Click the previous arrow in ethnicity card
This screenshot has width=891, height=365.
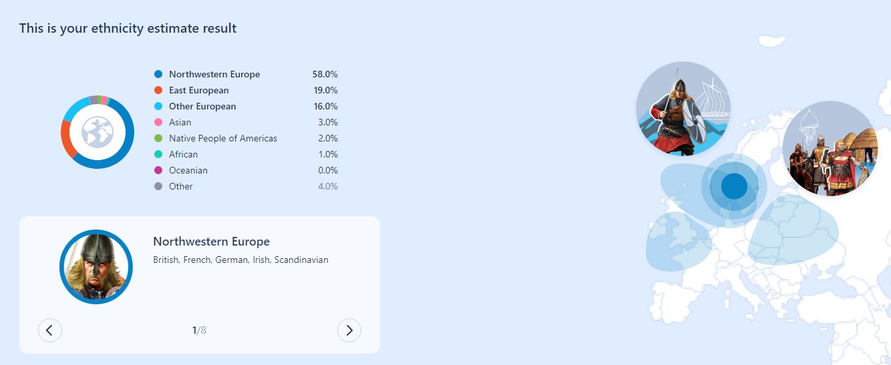pos(50,330)
